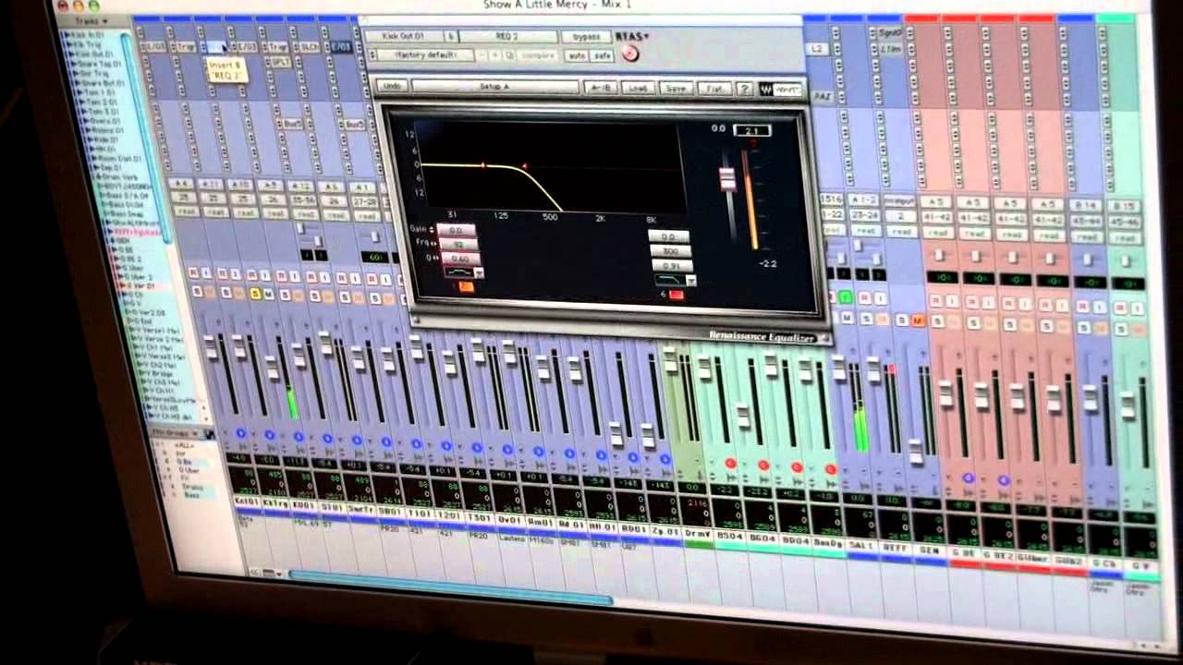1183x665 pixels.
Task: Toggle input monitor I on KkO1 track
Action: [208, 272]
